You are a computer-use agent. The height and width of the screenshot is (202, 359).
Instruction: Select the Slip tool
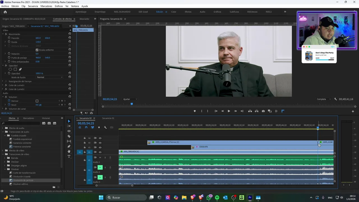click(69, 141)
